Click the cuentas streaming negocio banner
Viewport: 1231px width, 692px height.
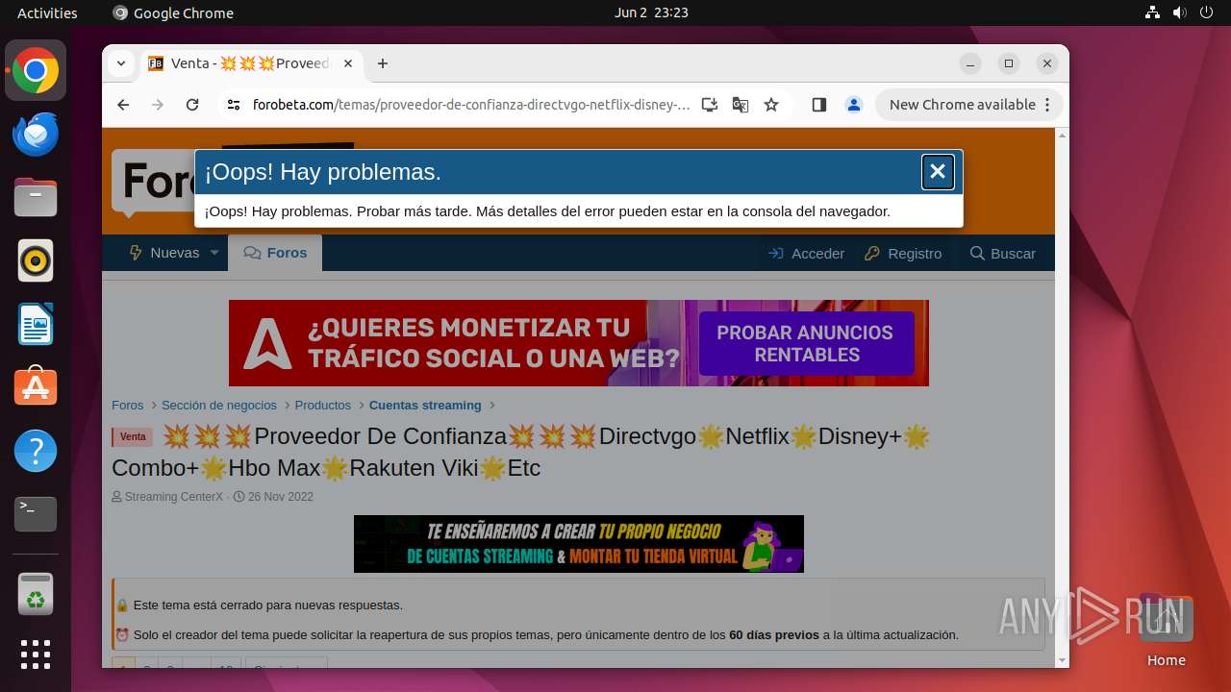579,544
